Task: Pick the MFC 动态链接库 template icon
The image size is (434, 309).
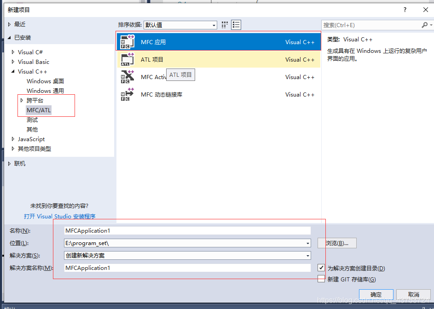Action: click(x=127, y=94)
